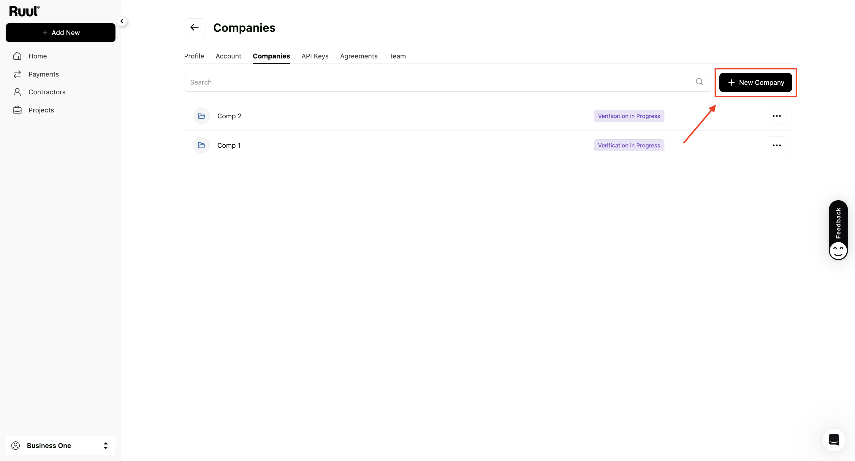Switch to the API Keys tab
This screenshot has width=855, height=461.
click(x=315, y=56)
